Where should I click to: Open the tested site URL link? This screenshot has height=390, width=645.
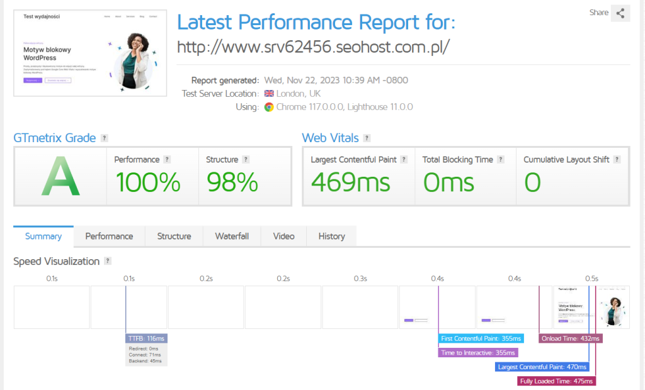click(x=314, y=47)
